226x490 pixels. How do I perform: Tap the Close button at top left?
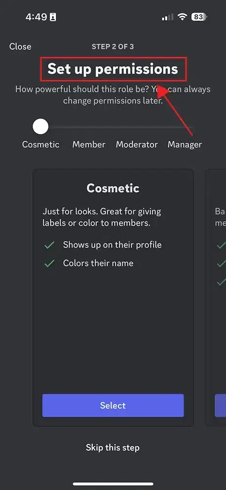[x=20, y=47]
